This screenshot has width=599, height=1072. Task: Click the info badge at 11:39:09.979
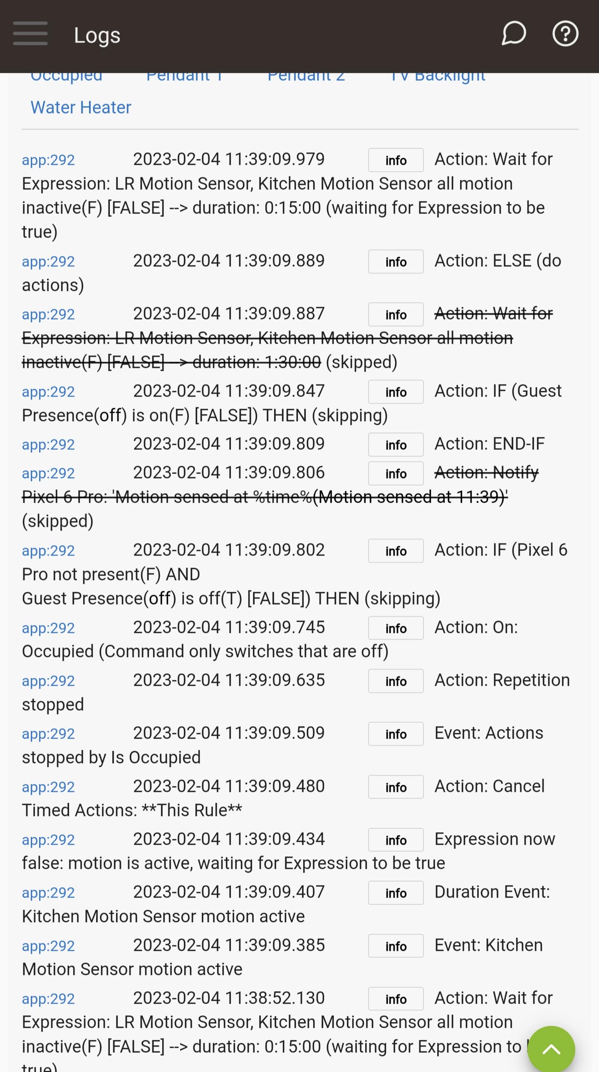click(x=396, y=160)
